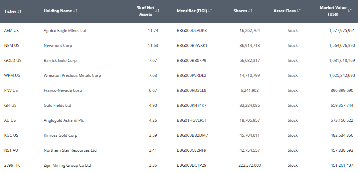Screen dimensions: 358x173
Task: Click market value 573,150,522
Action: 342,120
